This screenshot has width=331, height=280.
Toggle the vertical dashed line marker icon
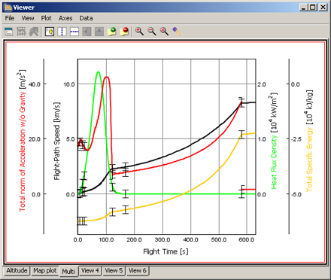coord(62,32)
